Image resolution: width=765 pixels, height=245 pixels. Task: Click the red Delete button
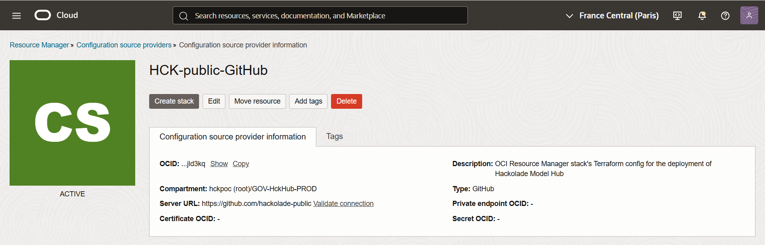[346, 101]
